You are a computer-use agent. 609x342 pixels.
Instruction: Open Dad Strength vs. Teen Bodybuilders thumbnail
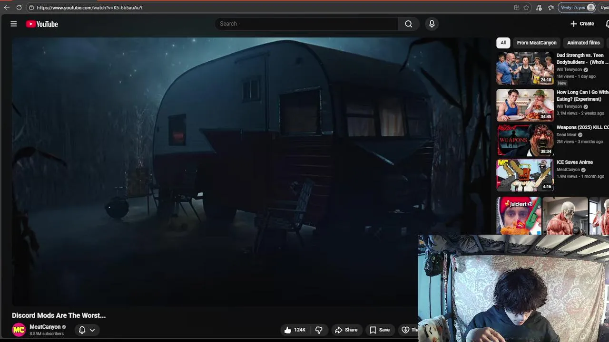pos(525,68)
